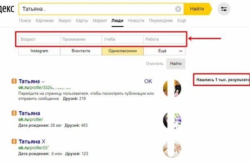
Task: Click the profile photo of Татьяна Х result
Action: tap(172, 149)
